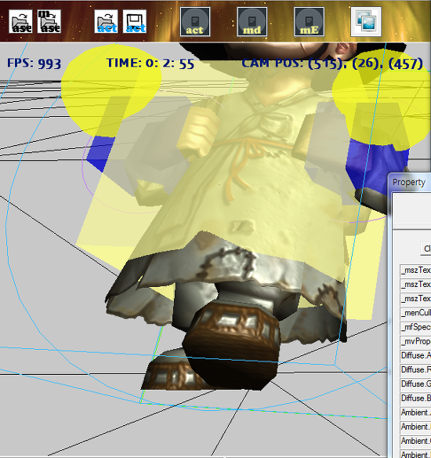Select the _mvProp property row

click(x=415, y=341)
